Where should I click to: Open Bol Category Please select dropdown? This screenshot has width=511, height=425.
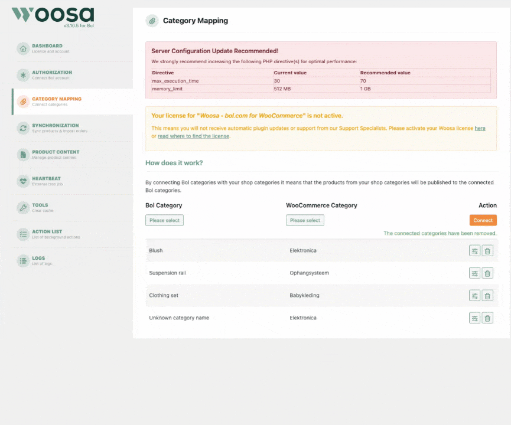pyautogui.click(x=164, y=221)
